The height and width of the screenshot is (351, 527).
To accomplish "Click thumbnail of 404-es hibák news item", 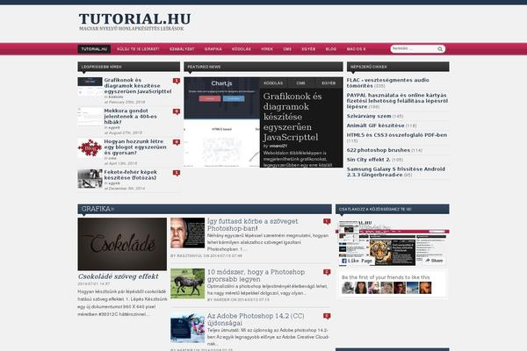I will [x=90, y=118].
